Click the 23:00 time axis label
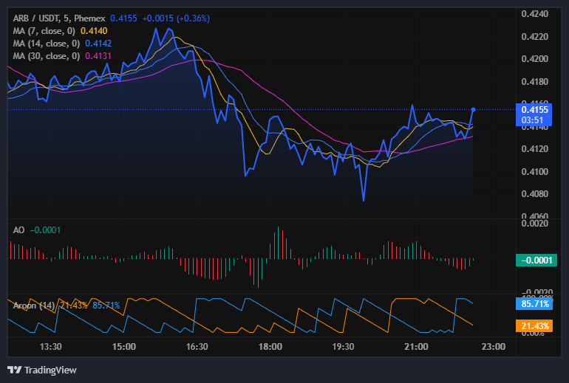 pos(493,346)
